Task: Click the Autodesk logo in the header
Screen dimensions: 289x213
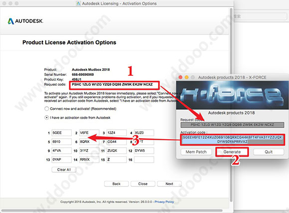Action: [25, 21]
